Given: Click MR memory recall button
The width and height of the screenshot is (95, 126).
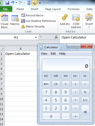Looking at the screenshot, I should point(56,76).
